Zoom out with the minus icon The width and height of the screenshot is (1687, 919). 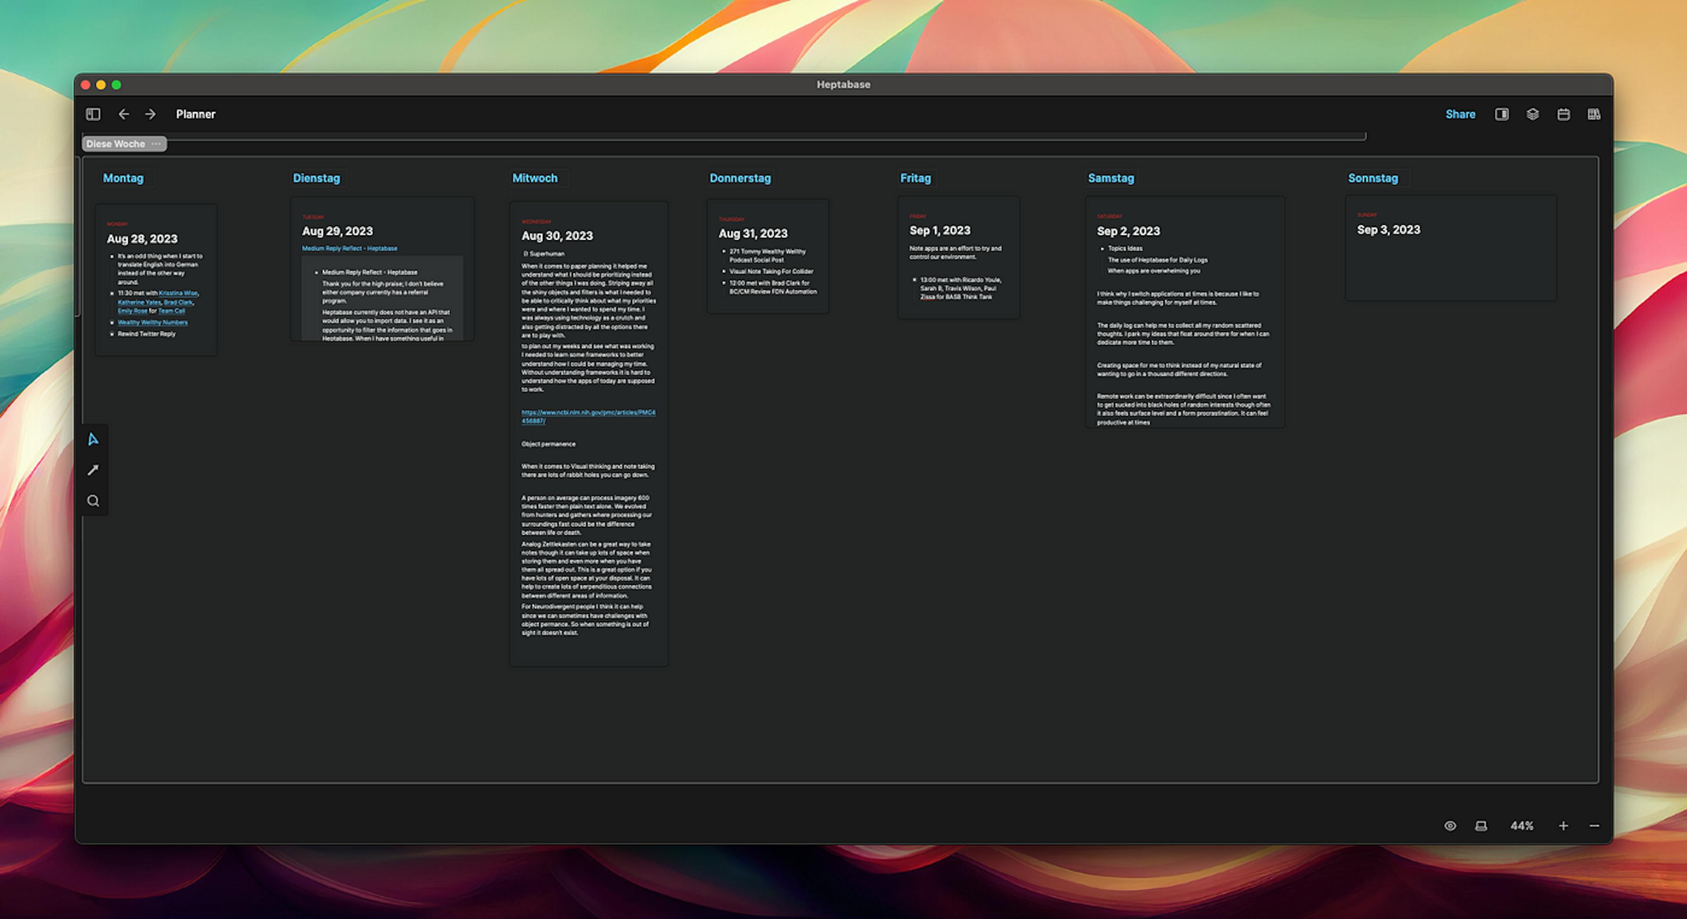[1594, 825]
